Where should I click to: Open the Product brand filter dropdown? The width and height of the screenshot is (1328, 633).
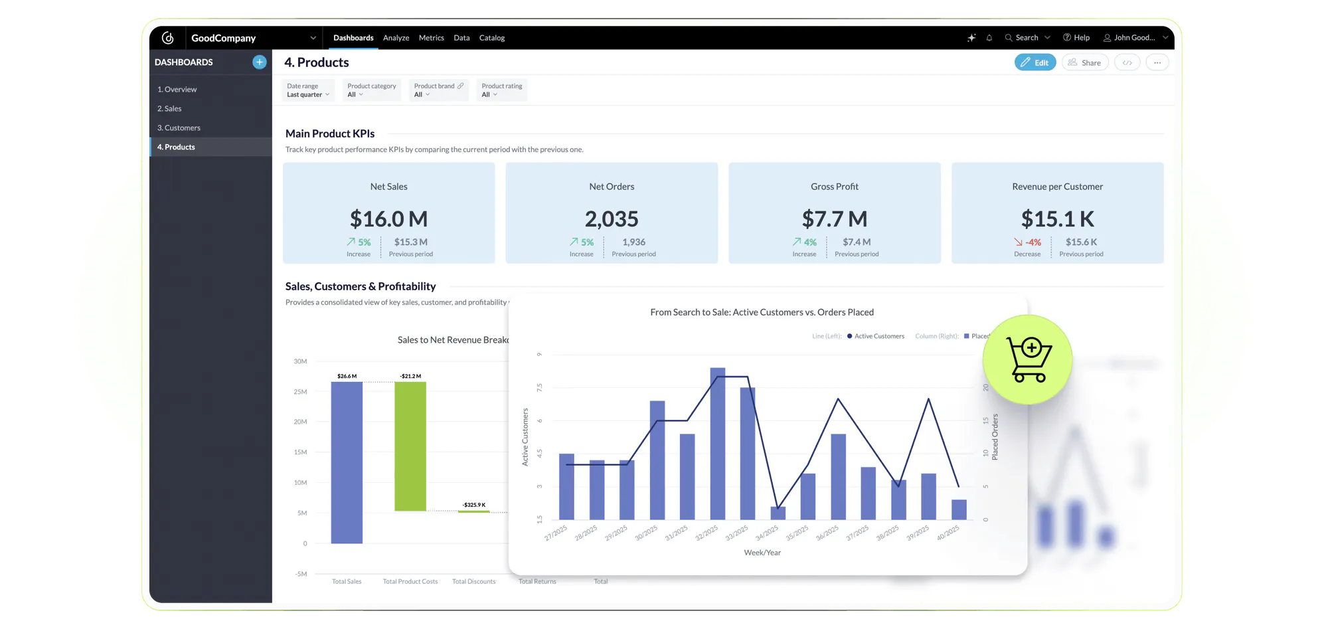pos(438,90)
